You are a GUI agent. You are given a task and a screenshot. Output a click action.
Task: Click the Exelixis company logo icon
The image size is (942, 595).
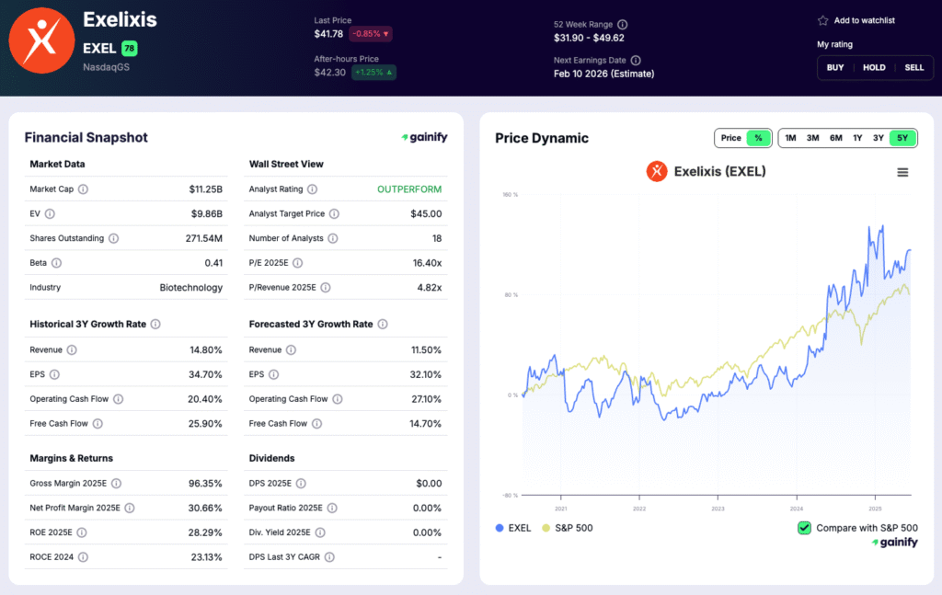41,40
